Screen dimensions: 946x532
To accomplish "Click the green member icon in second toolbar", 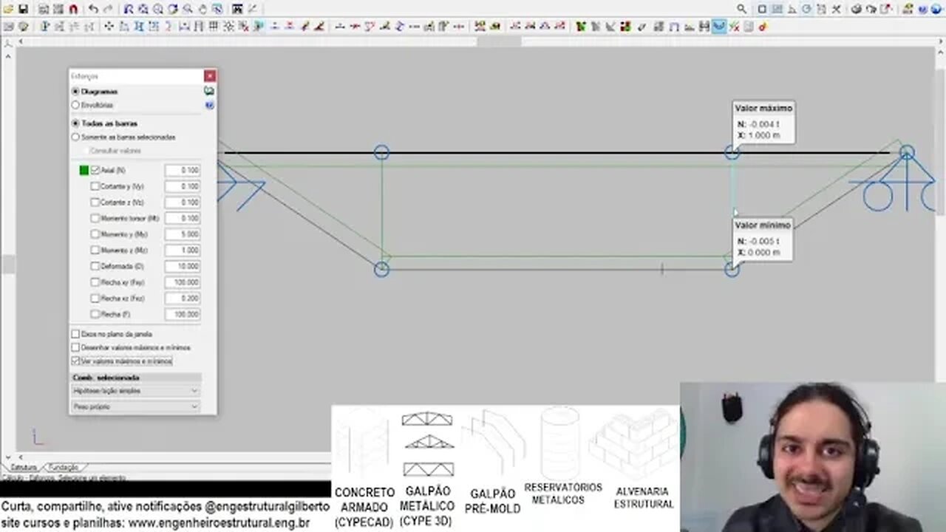I will [x=580, y=27].
